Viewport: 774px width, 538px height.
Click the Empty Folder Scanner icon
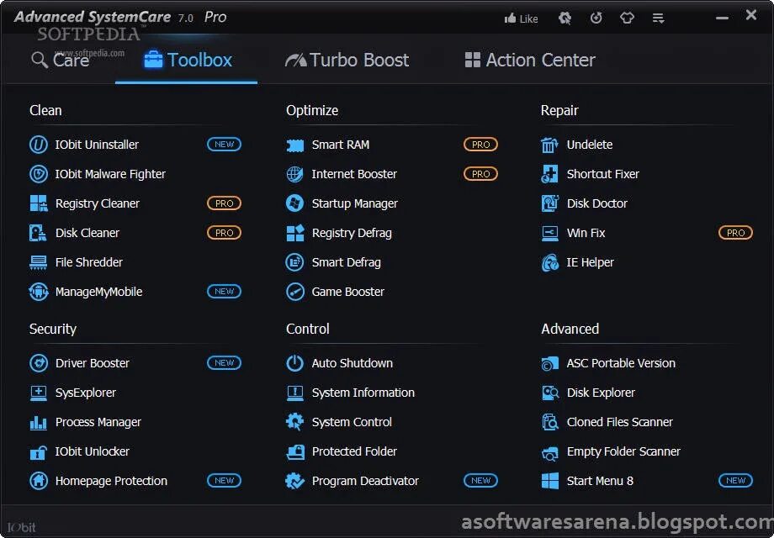click(x=550, y=453)
